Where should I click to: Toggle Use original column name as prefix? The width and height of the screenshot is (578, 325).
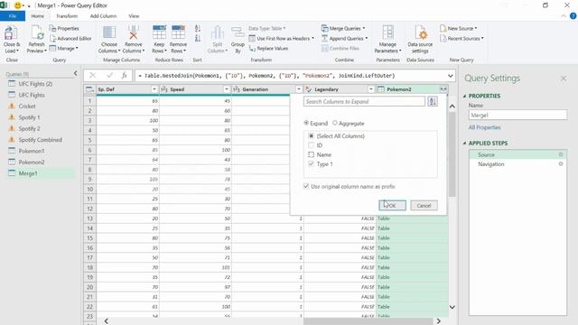coord(306,187)
